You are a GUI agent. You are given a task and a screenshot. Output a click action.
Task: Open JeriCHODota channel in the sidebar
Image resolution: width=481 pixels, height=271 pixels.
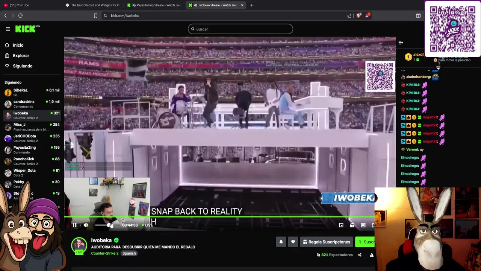(32, 138)
